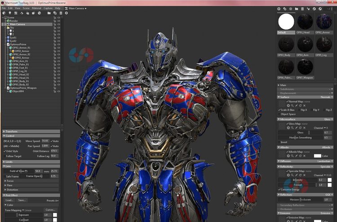
Task: Enable Flip Y checkbox
Action: pos(311,110)
